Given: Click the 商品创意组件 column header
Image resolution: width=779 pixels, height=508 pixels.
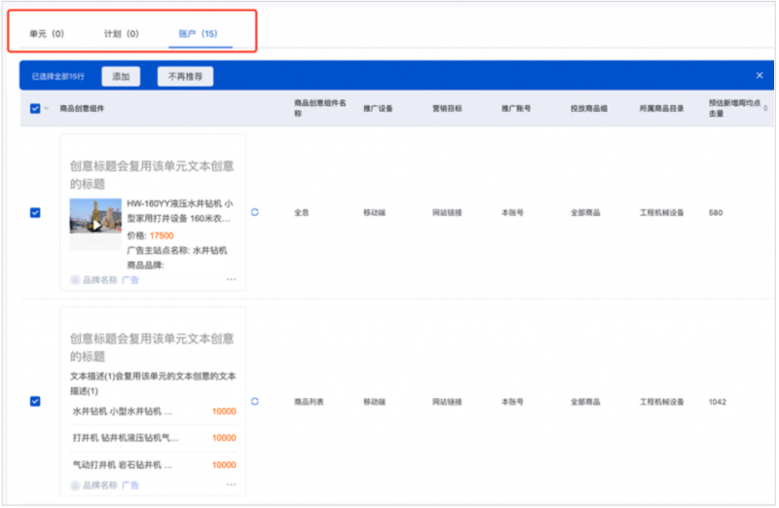Looking at the screenshot, I should (x=82, y=108).
